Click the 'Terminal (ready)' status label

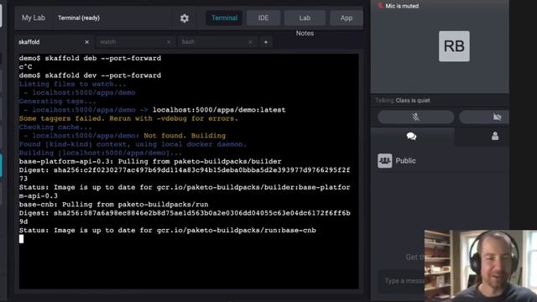(x=78, y=18)
